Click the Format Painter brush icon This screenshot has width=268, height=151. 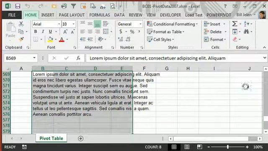[x=21, y=39]
